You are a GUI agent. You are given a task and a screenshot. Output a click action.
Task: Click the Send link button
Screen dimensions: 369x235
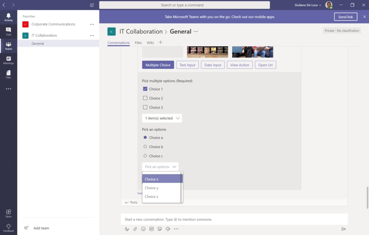[x=345, y=17]
